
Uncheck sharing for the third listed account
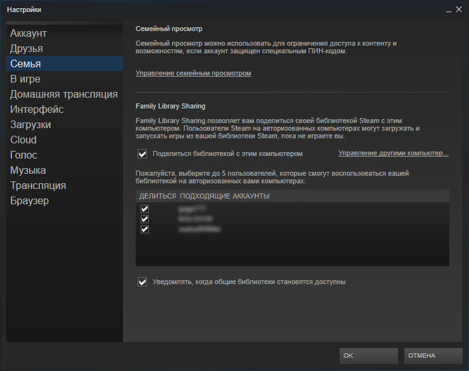pos(145,229)
